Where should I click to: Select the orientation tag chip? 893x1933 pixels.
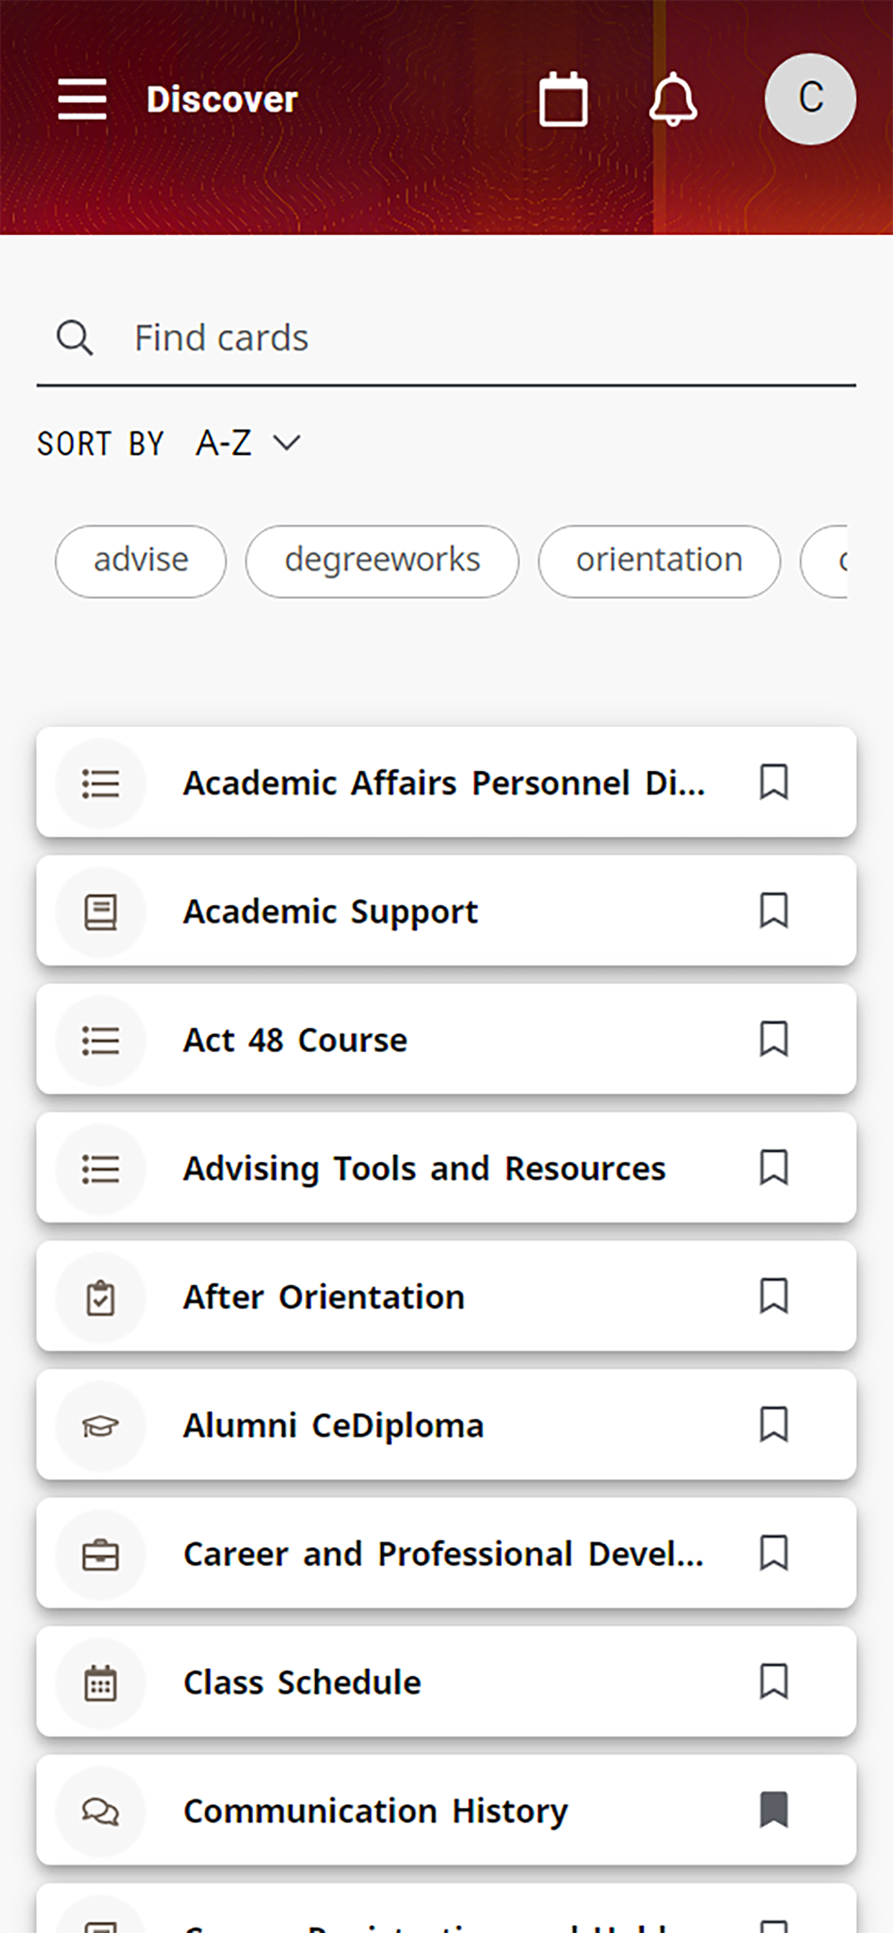[x=659, y=560]
